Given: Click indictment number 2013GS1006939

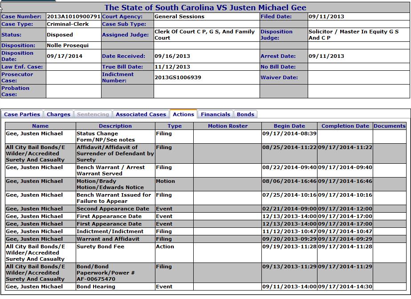Looking at the screenshot, I should (x=178, y=77).
